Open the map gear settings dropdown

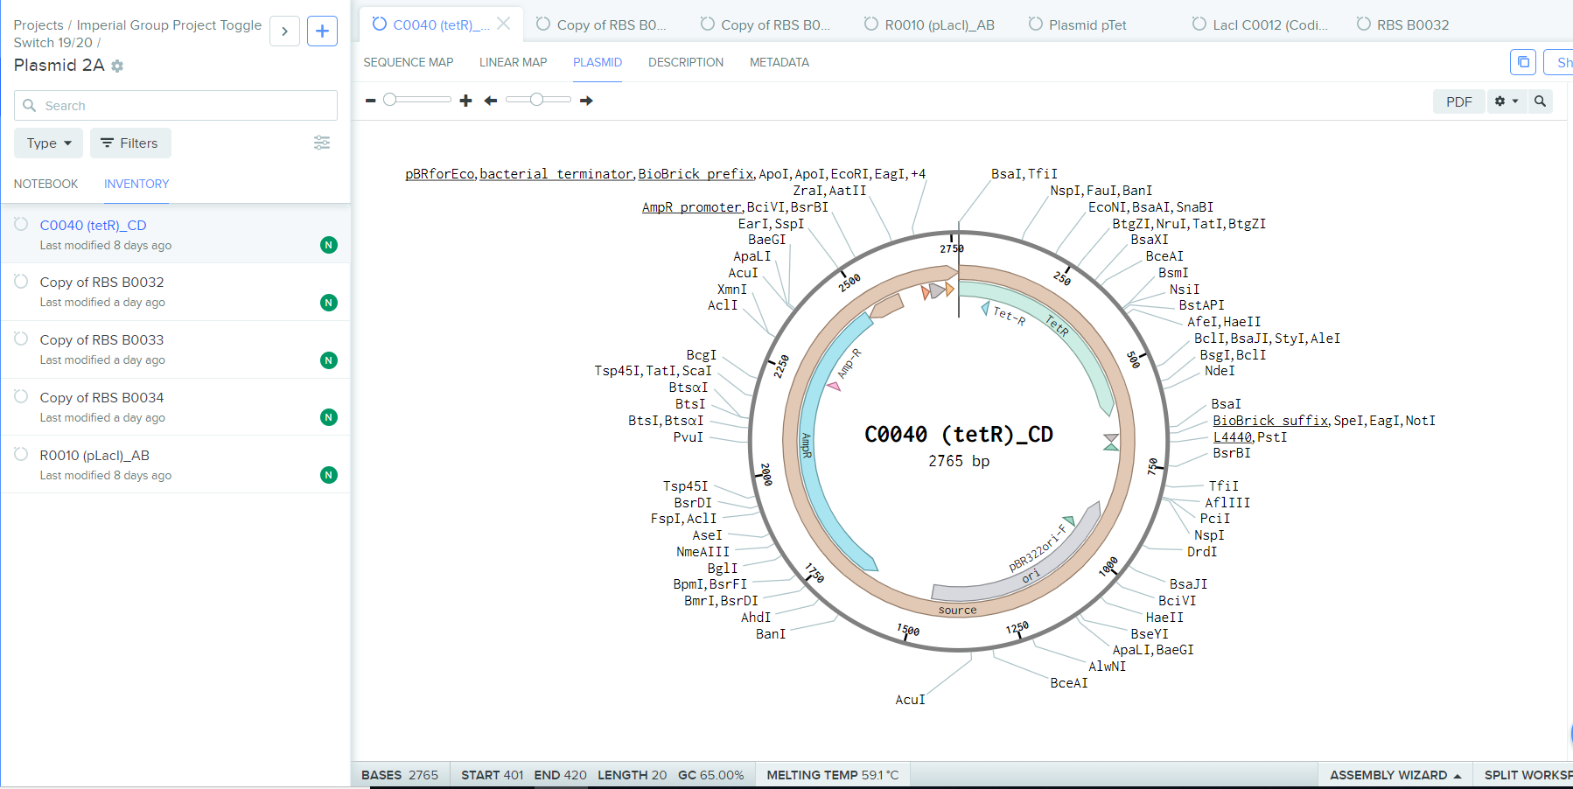(x=1506, y=101)
